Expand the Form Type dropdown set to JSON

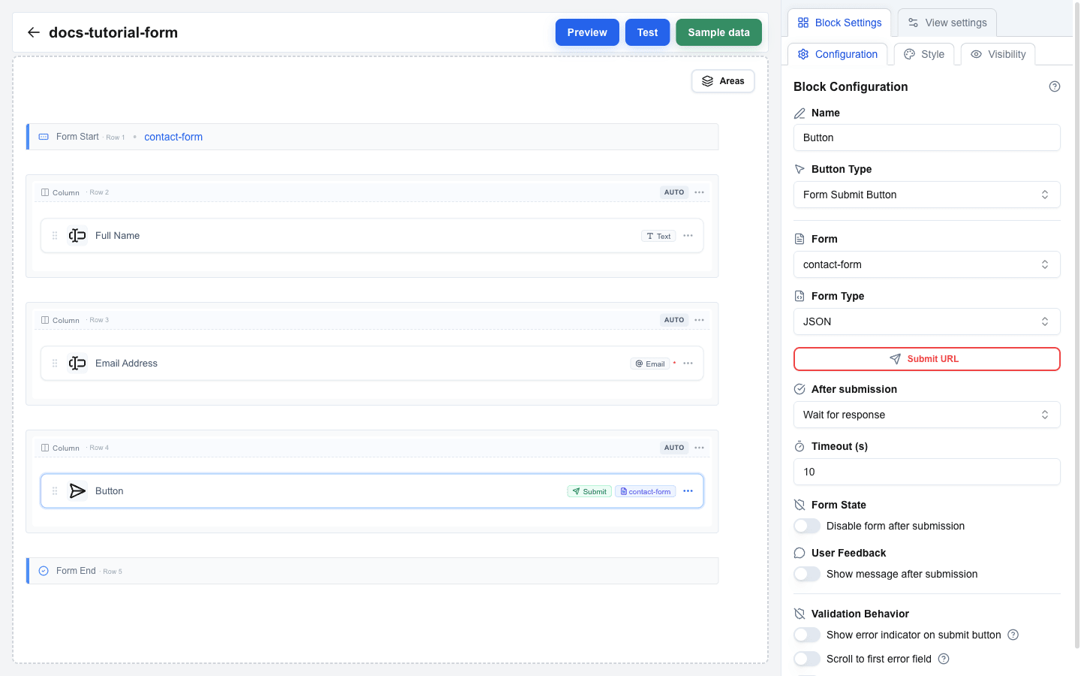coord(926,321)
